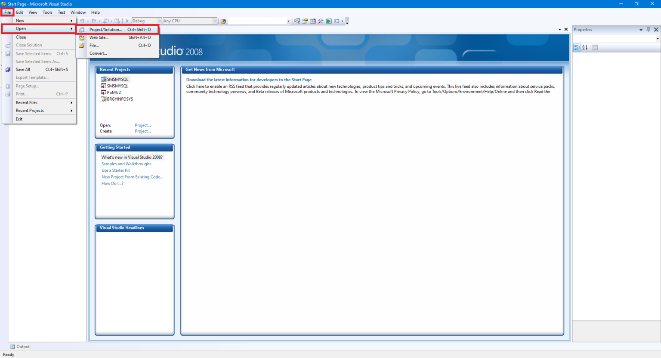This screenshot has height=358, width=661.
Task: Pin the Properties panel with the pushpin
Action: click(648, 29)
